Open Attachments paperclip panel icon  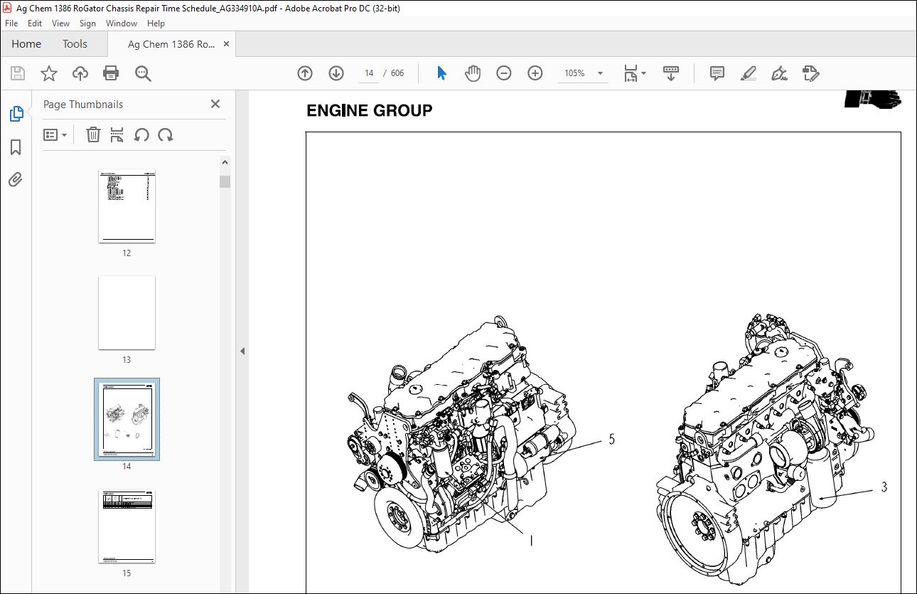pyautogui.click(x=16, y=180)
